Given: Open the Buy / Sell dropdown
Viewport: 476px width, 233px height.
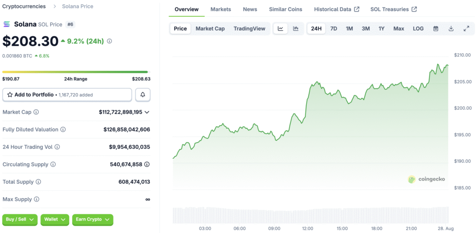Looking at the screenshot, I should (20, 220).
